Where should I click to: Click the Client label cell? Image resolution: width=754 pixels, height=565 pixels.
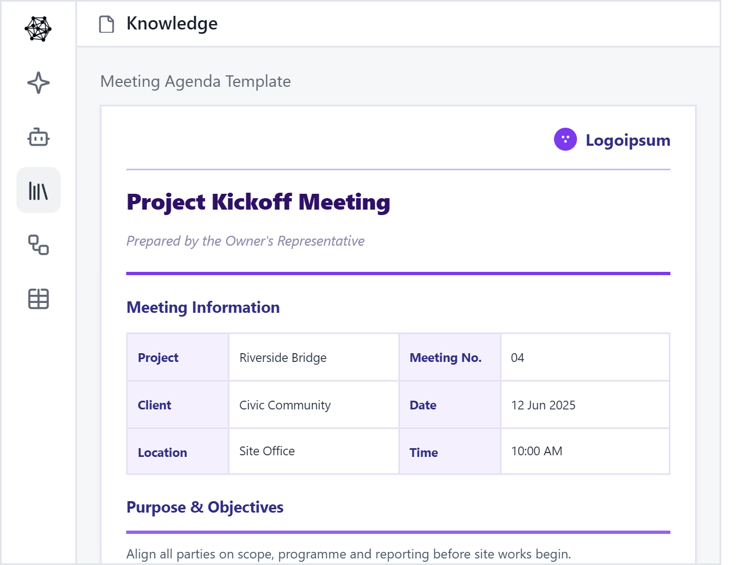pyautogui.click(x=178, y=405)
